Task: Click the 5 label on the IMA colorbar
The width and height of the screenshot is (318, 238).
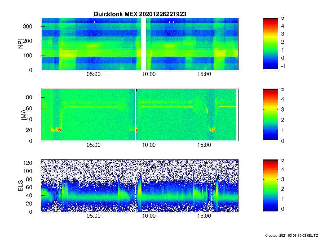Action: [x=282, y=89]
